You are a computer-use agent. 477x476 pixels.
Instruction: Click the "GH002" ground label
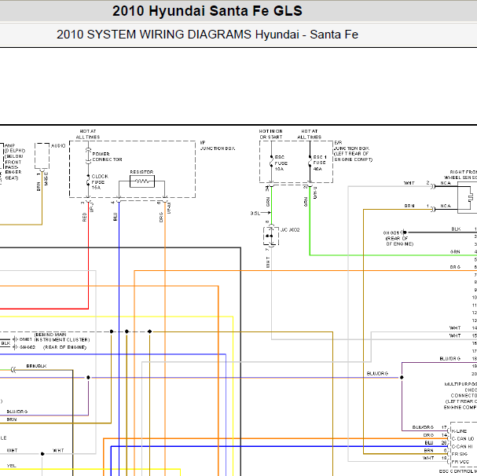coord(28,347)
